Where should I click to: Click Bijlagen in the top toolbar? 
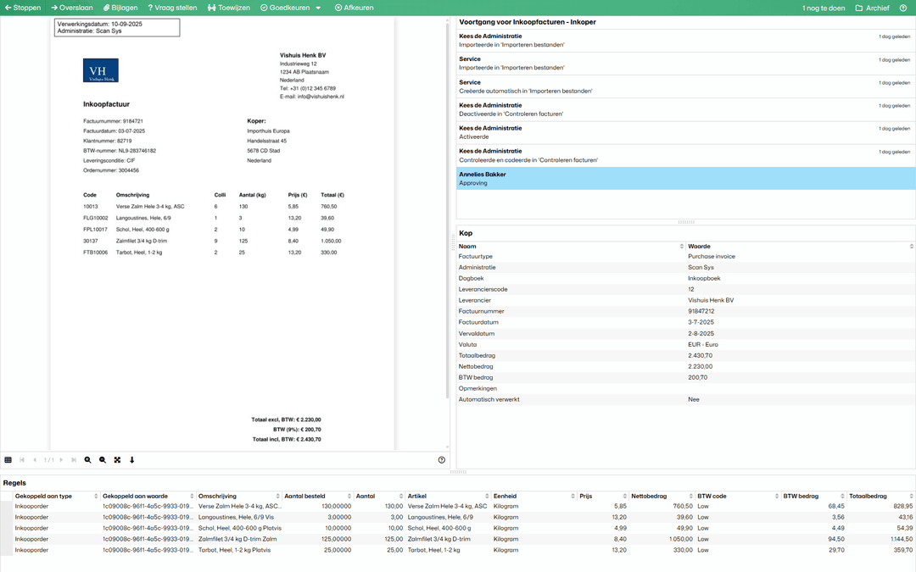coord(120,8)
